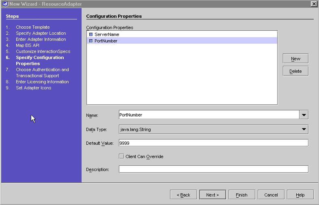
Task: Click step Enter Adapter Information
Action: point(41,39)
